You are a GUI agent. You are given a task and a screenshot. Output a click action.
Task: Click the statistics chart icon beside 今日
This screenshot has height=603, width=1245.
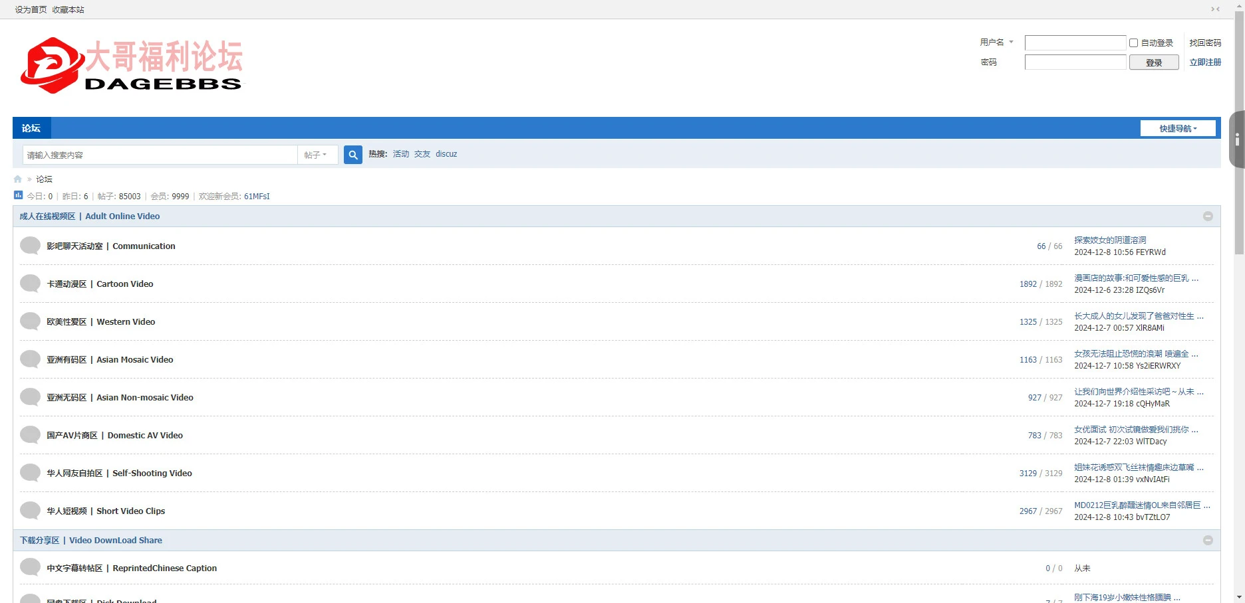pyautogui.click(x=19, y=195)
